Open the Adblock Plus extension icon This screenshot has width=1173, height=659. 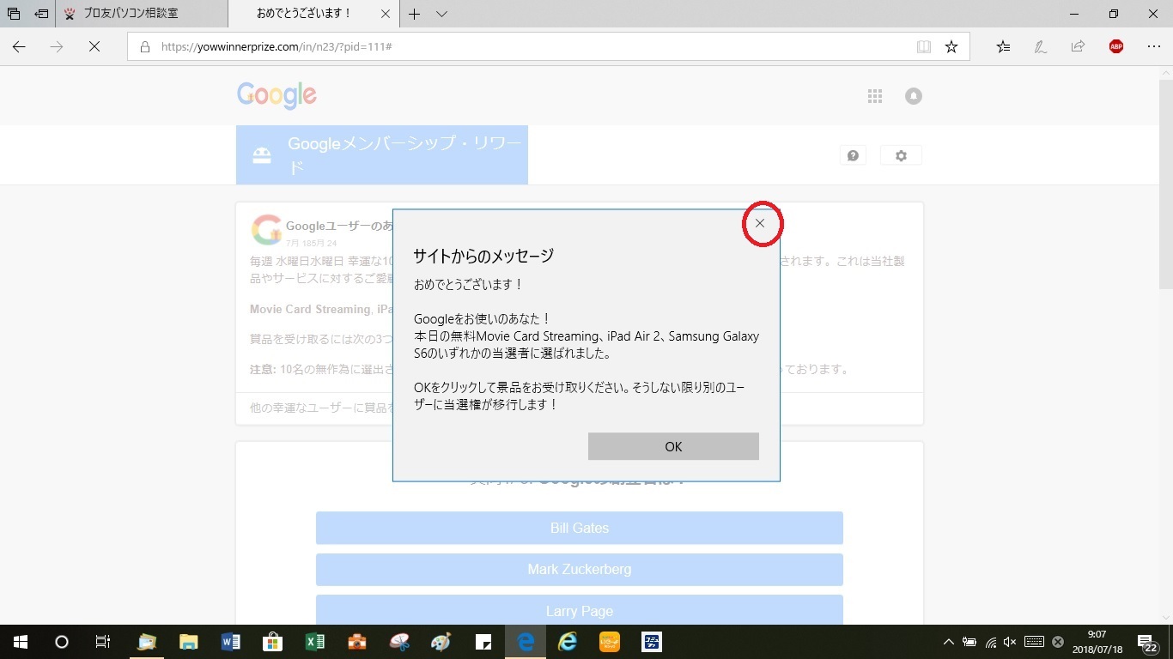pos(1116,47)
